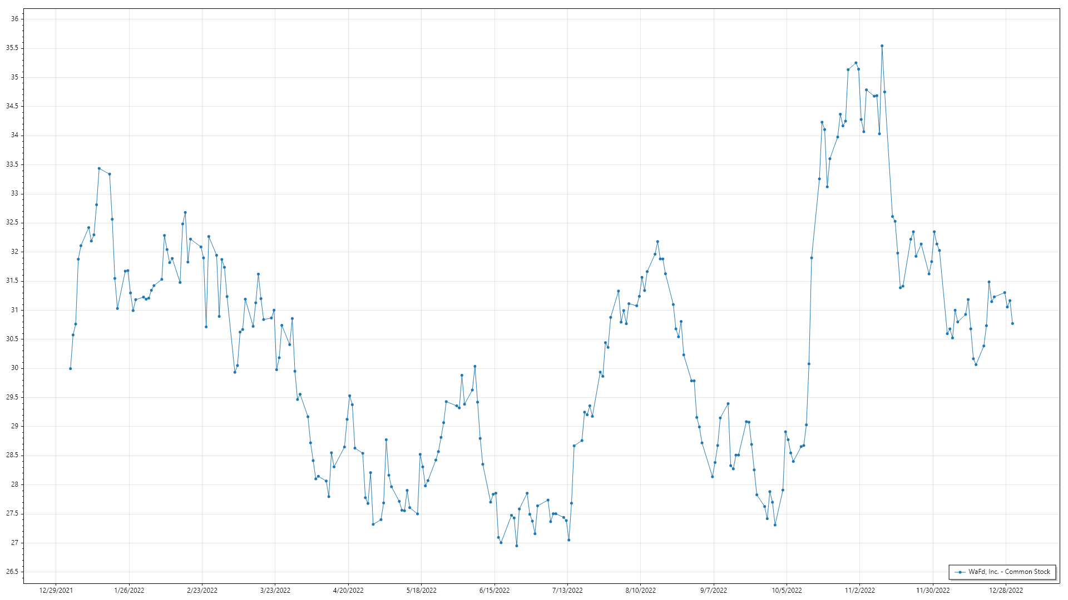
Task: Click the 36 y-axis value label
Action: (x=14, y=19)
